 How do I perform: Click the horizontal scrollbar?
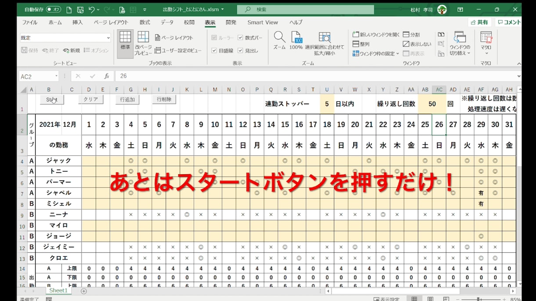[395, 291]
